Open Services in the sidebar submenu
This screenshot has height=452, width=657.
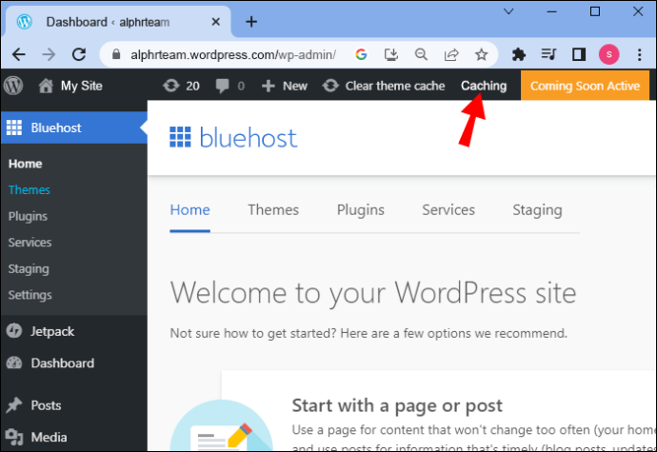pyautogui.click(x=30, y=243)
